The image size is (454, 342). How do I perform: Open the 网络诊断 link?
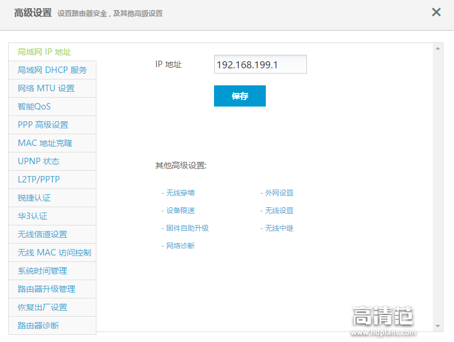point(181,246)
